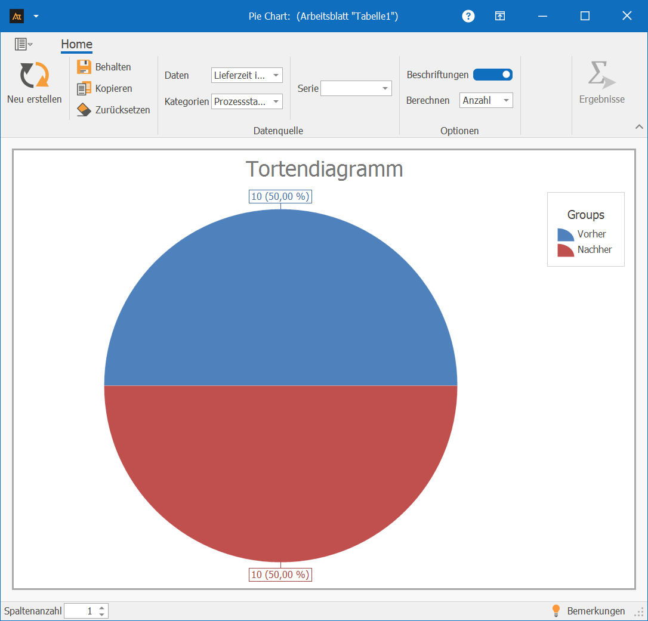The height and width of the screenshot is (621, 648).
Task: Click the Bemerkungen lightbulb icon
Action: [556, 611]
